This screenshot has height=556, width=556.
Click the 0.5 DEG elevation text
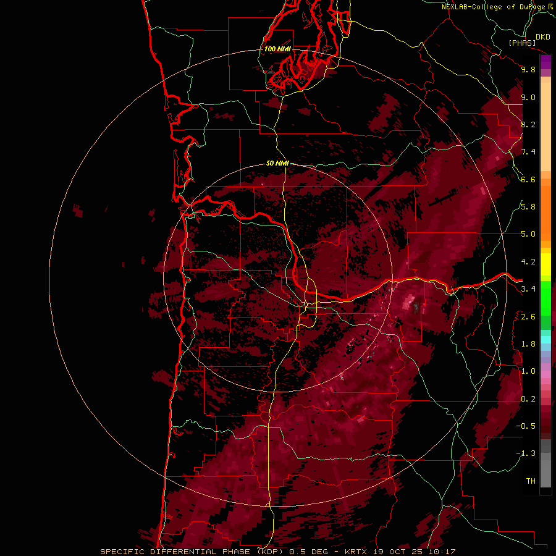click(308, 552)
